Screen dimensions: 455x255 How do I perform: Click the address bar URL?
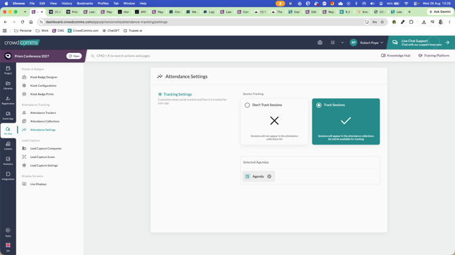pos(107,22)
